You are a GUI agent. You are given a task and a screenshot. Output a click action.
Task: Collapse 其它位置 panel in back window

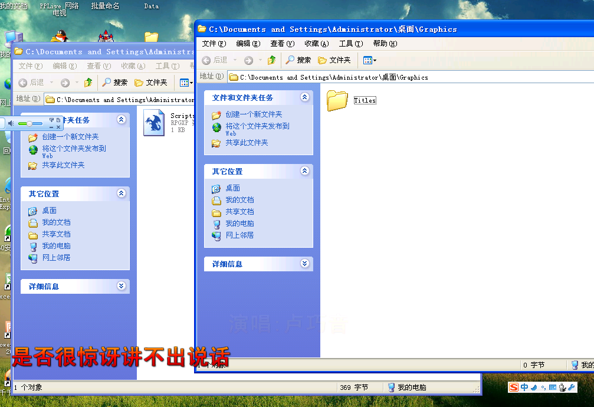(122, 193)
